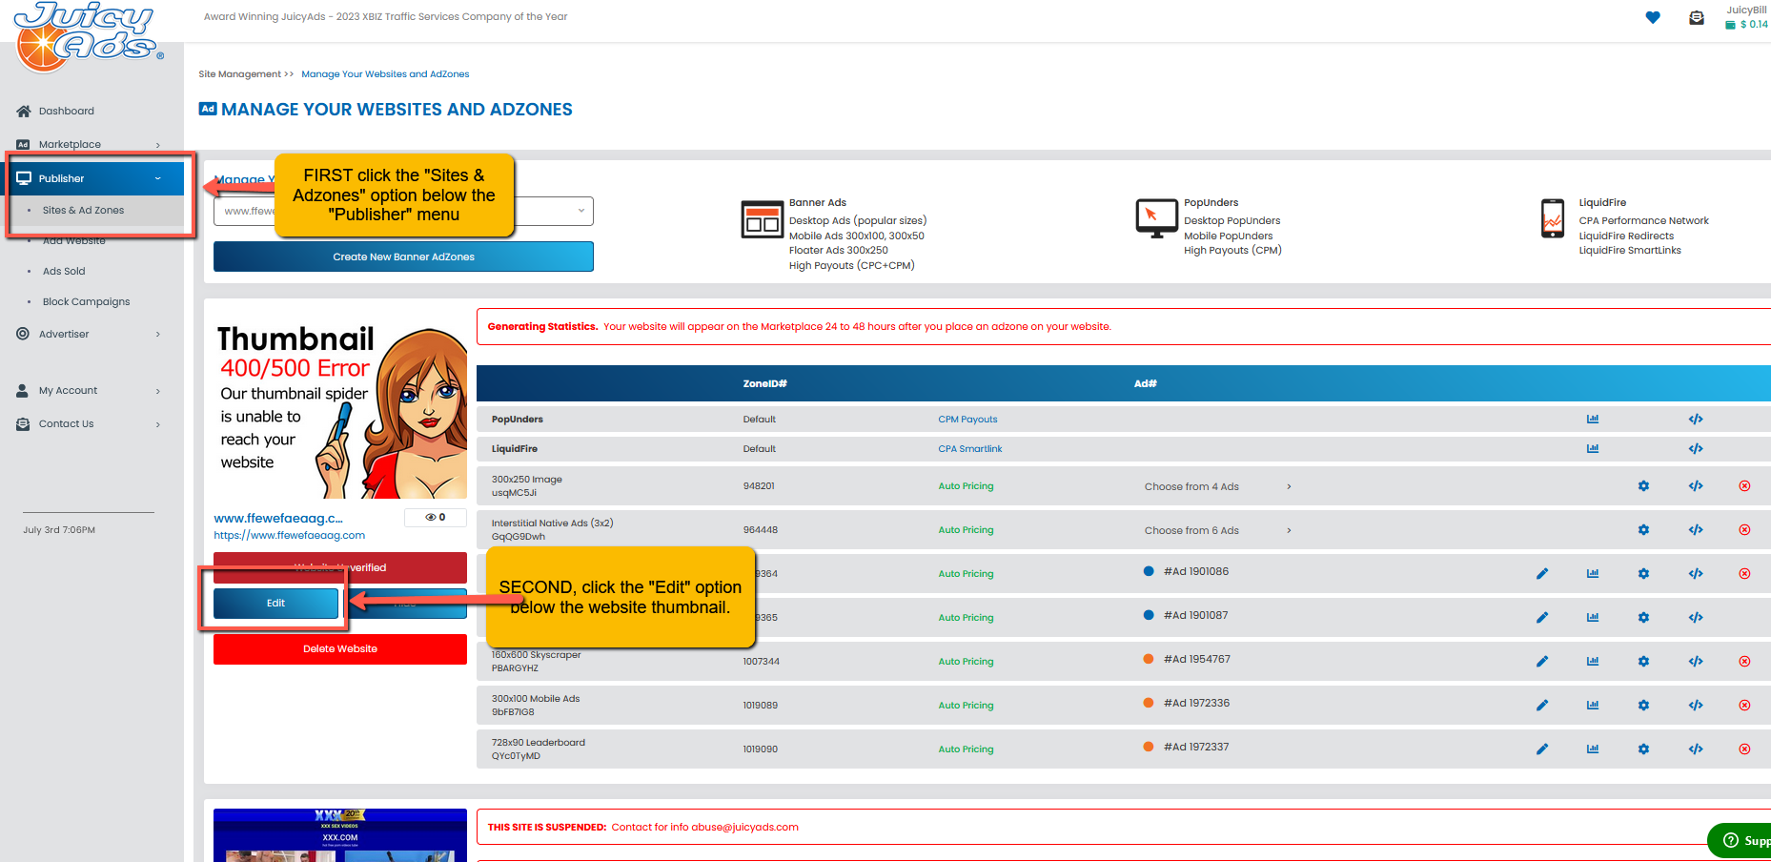Click the PopUnders monitor icon
Image resolution: width=1771 pixels, height=862 pixels.
click(x=1156, y=218)
